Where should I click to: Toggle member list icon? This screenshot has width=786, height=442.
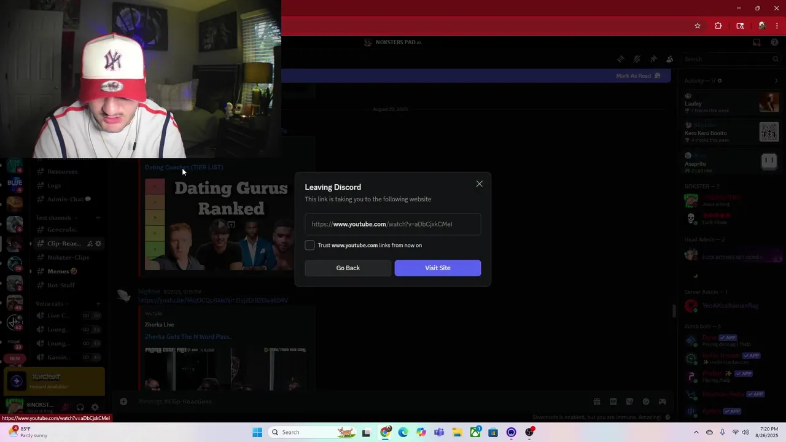click(669, 59)
